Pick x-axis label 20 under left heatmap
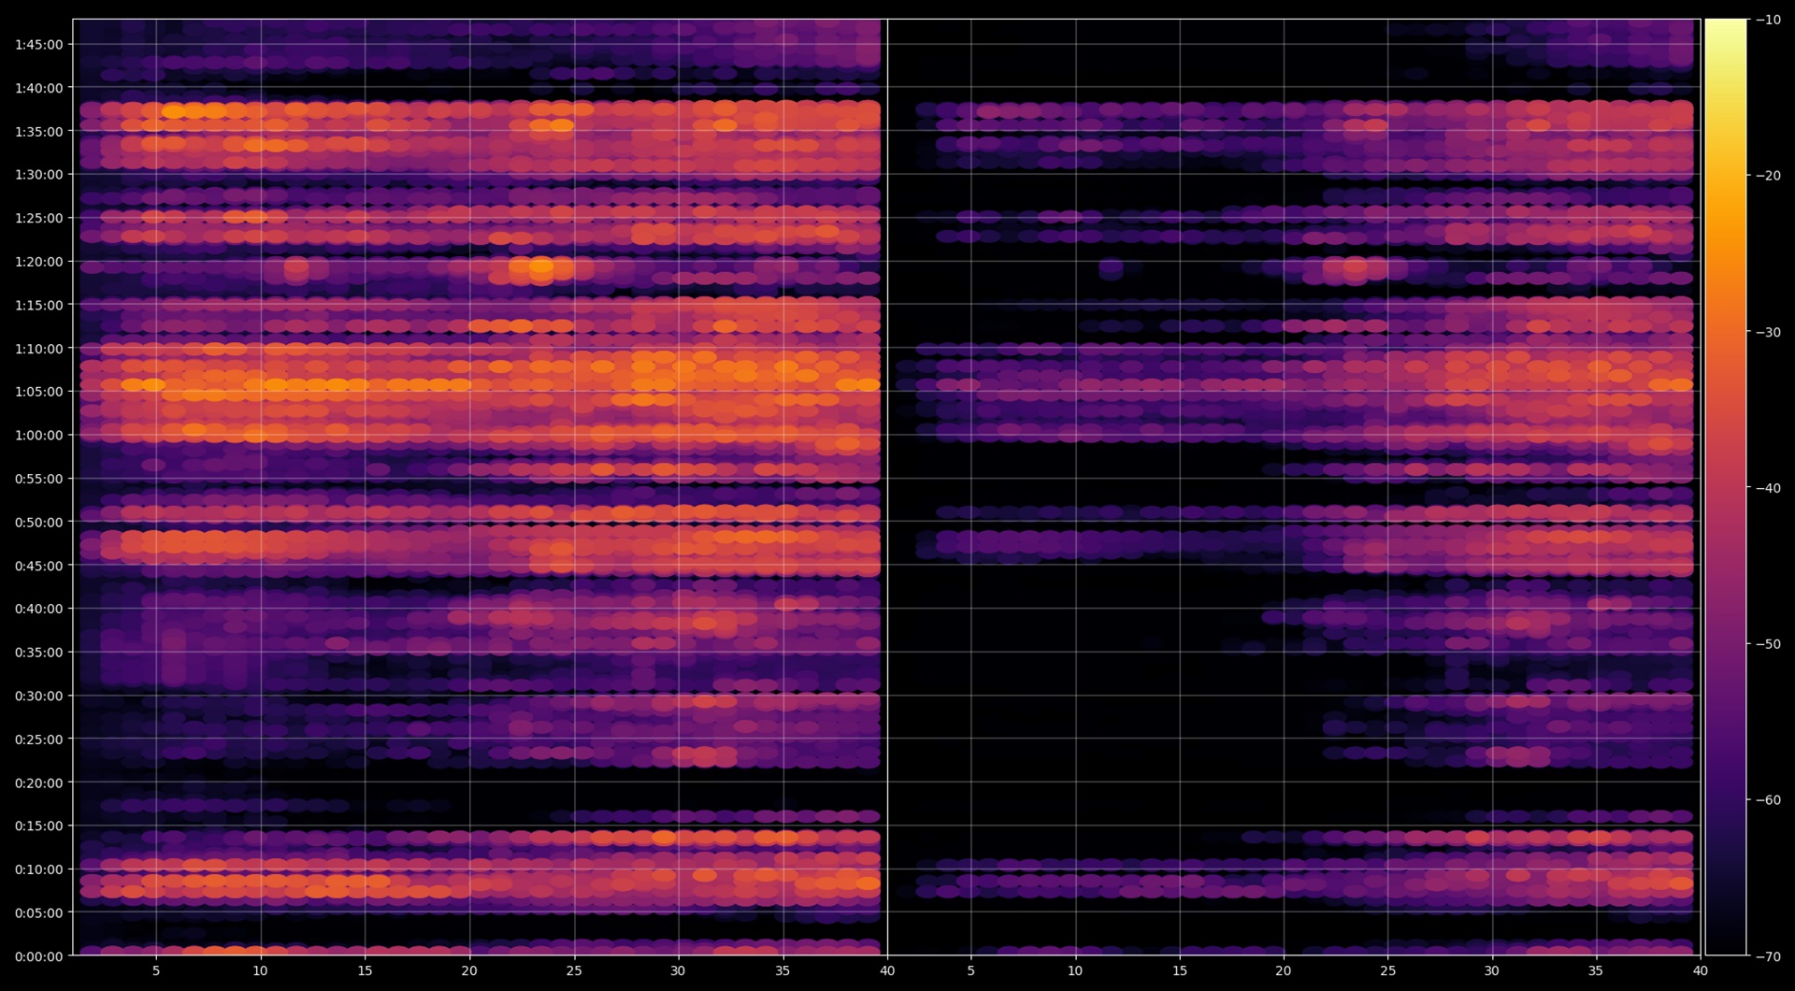The width and height of the screenshot is (1795, 991). point(469,970)
